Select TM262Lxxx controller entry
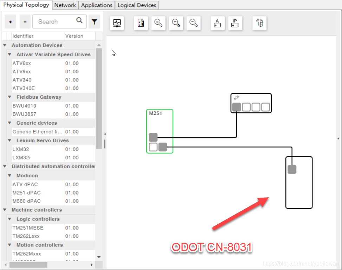 point(53,236)
